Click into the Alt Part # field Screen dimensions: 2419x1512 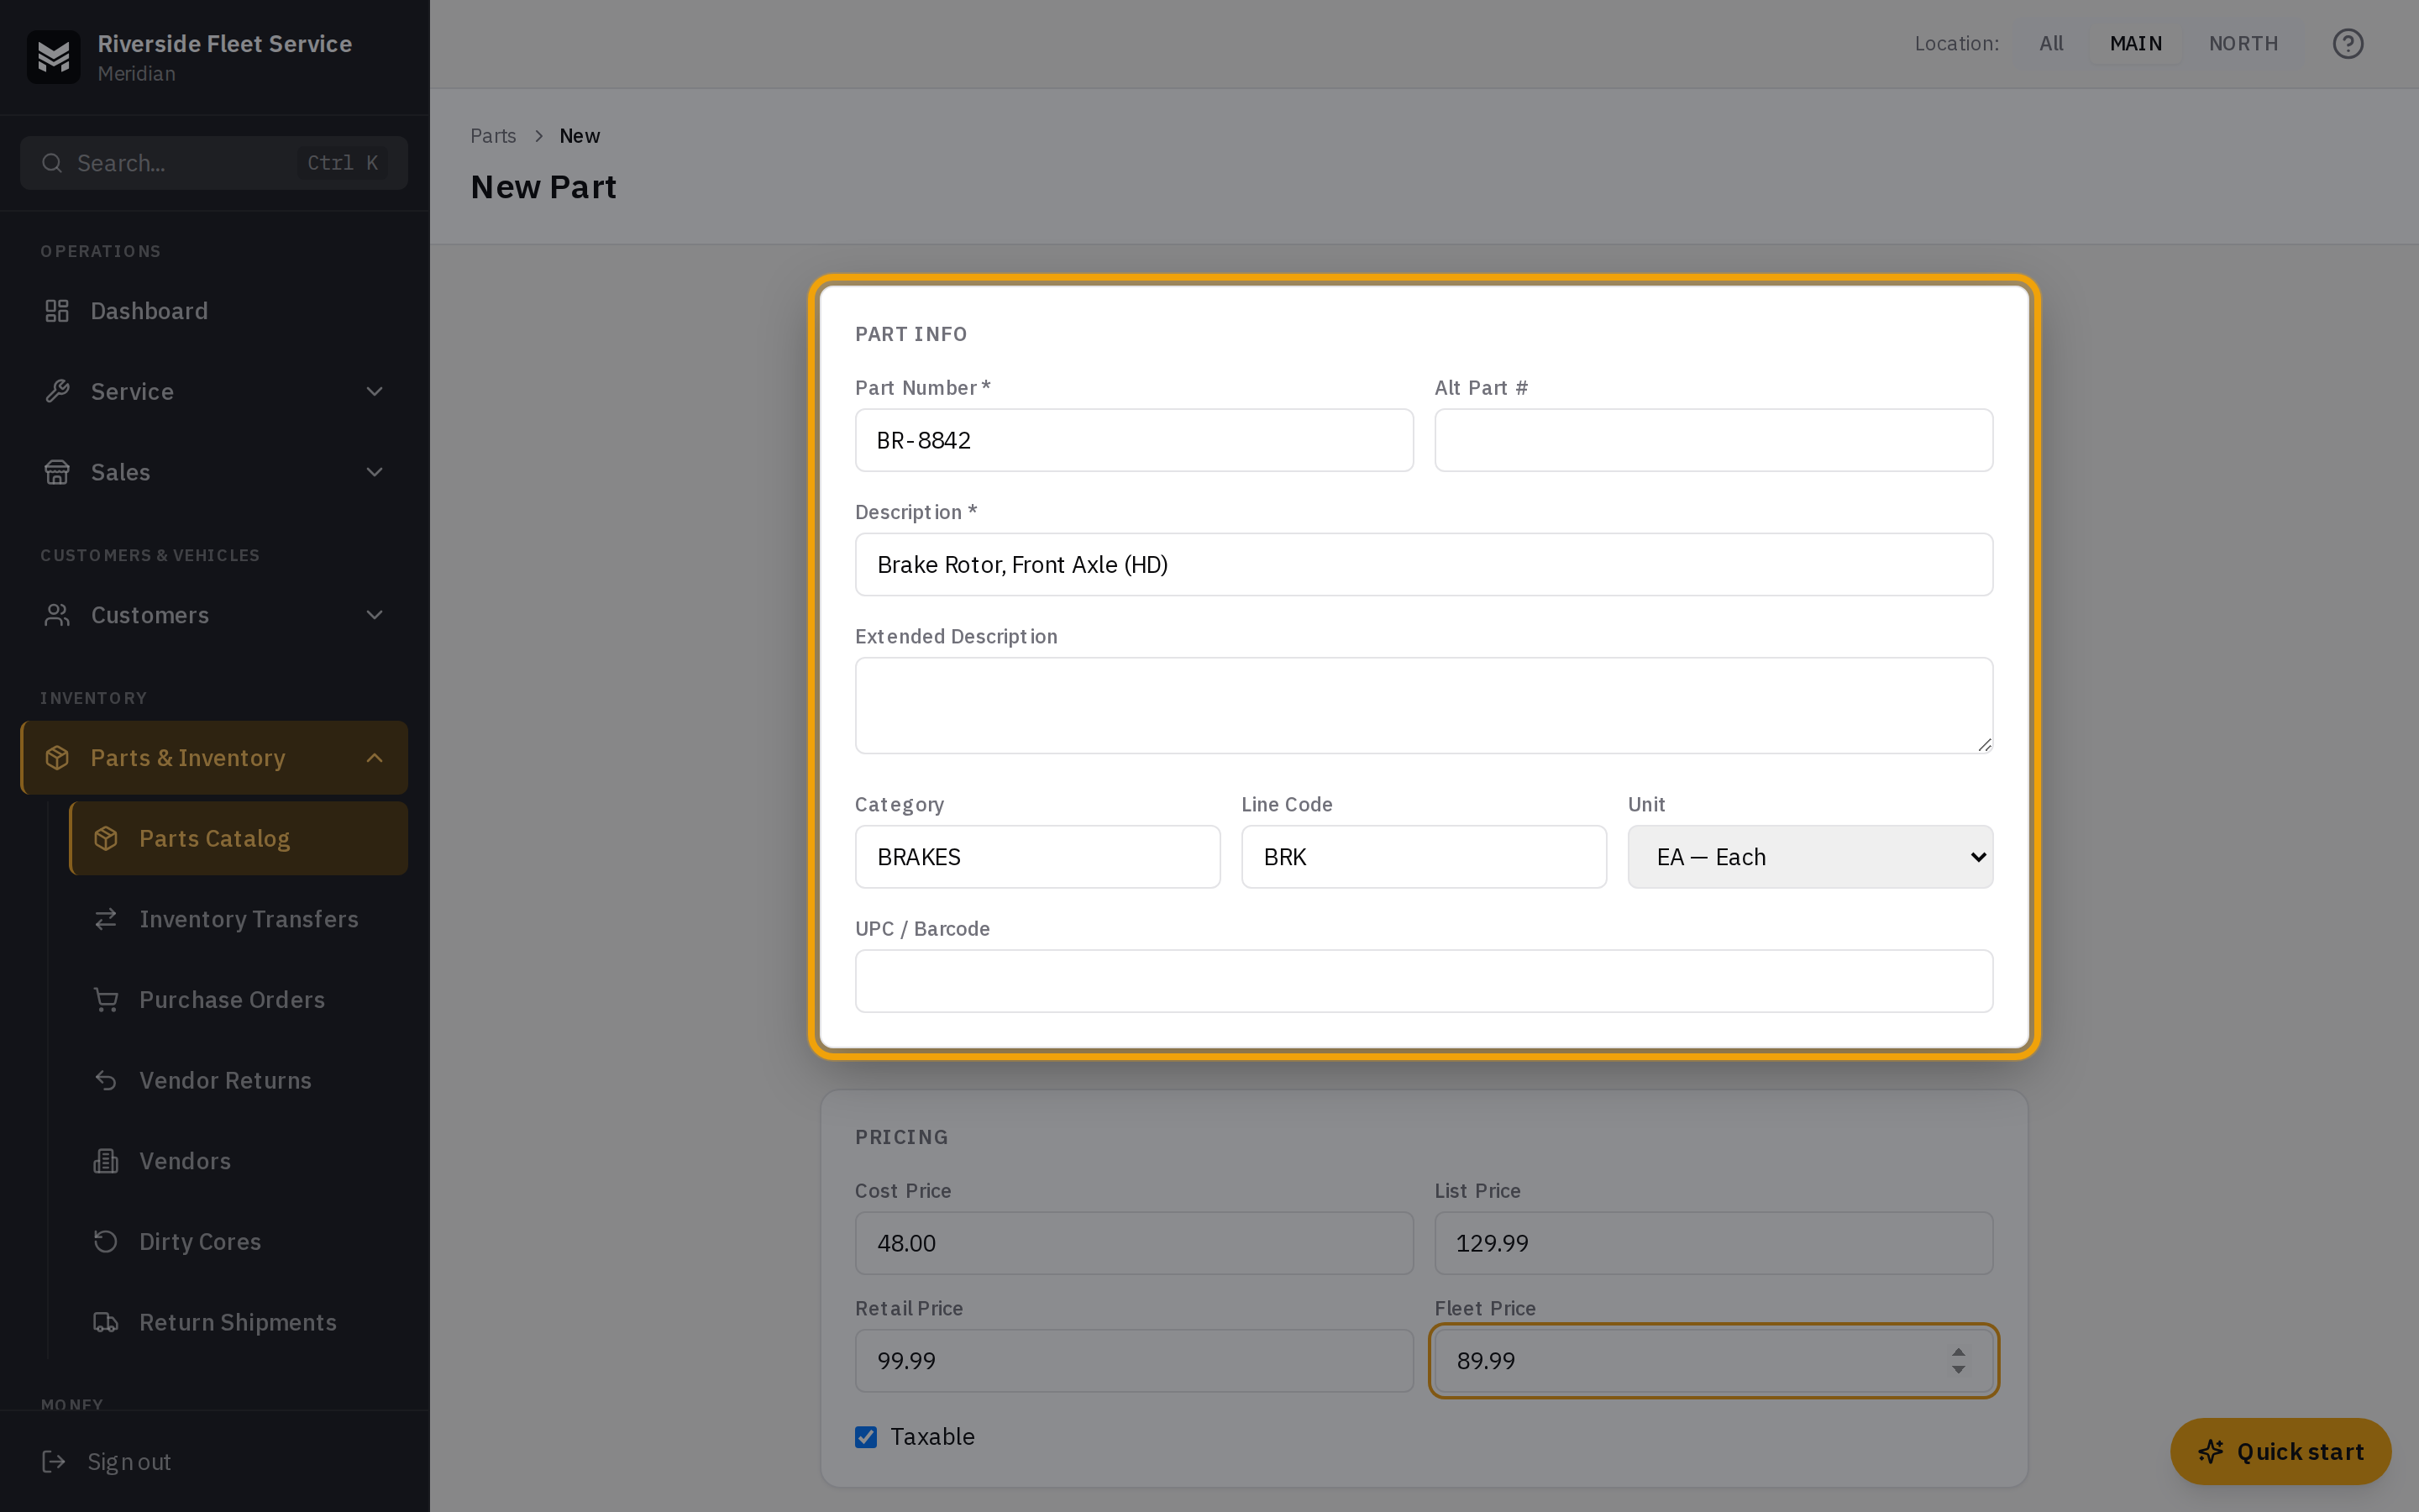[1713, 440]
